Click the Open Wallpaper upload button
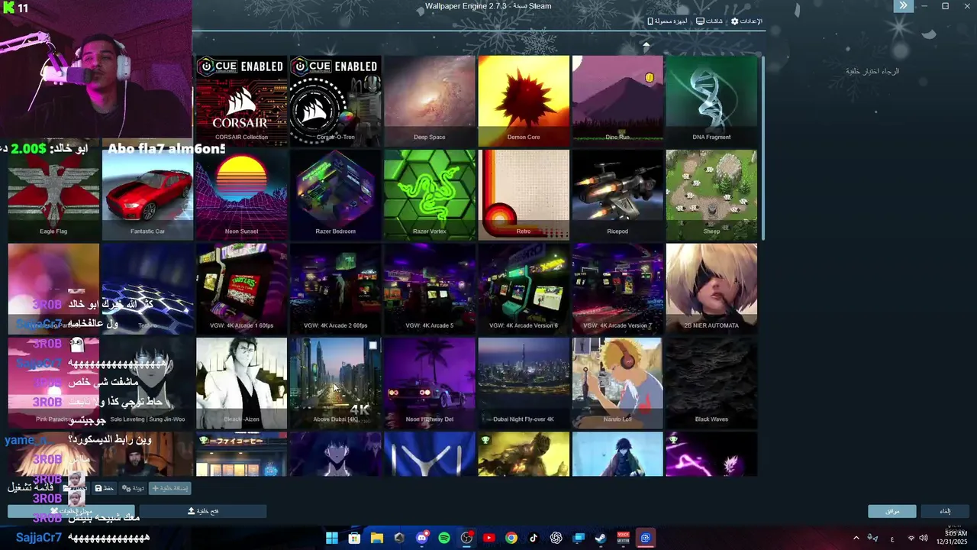 pos(203,511)
